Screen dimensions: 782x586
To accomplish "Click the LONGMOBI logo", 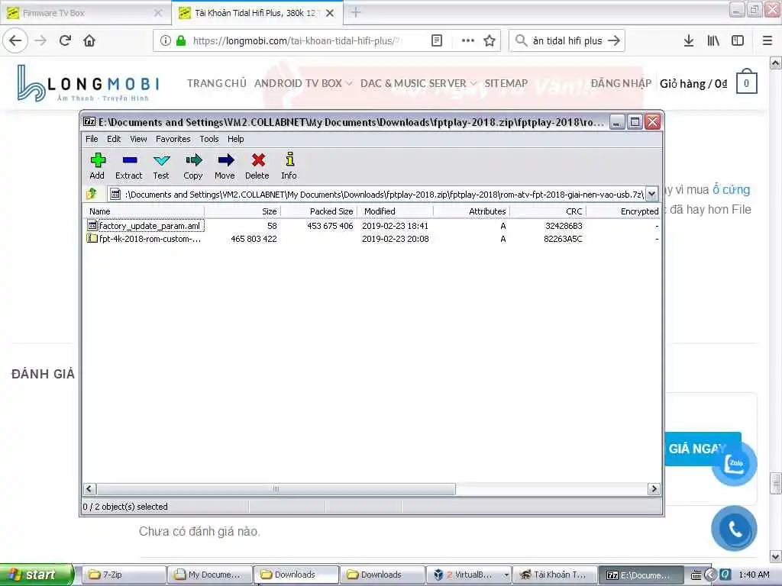I will tap(88, 82).
